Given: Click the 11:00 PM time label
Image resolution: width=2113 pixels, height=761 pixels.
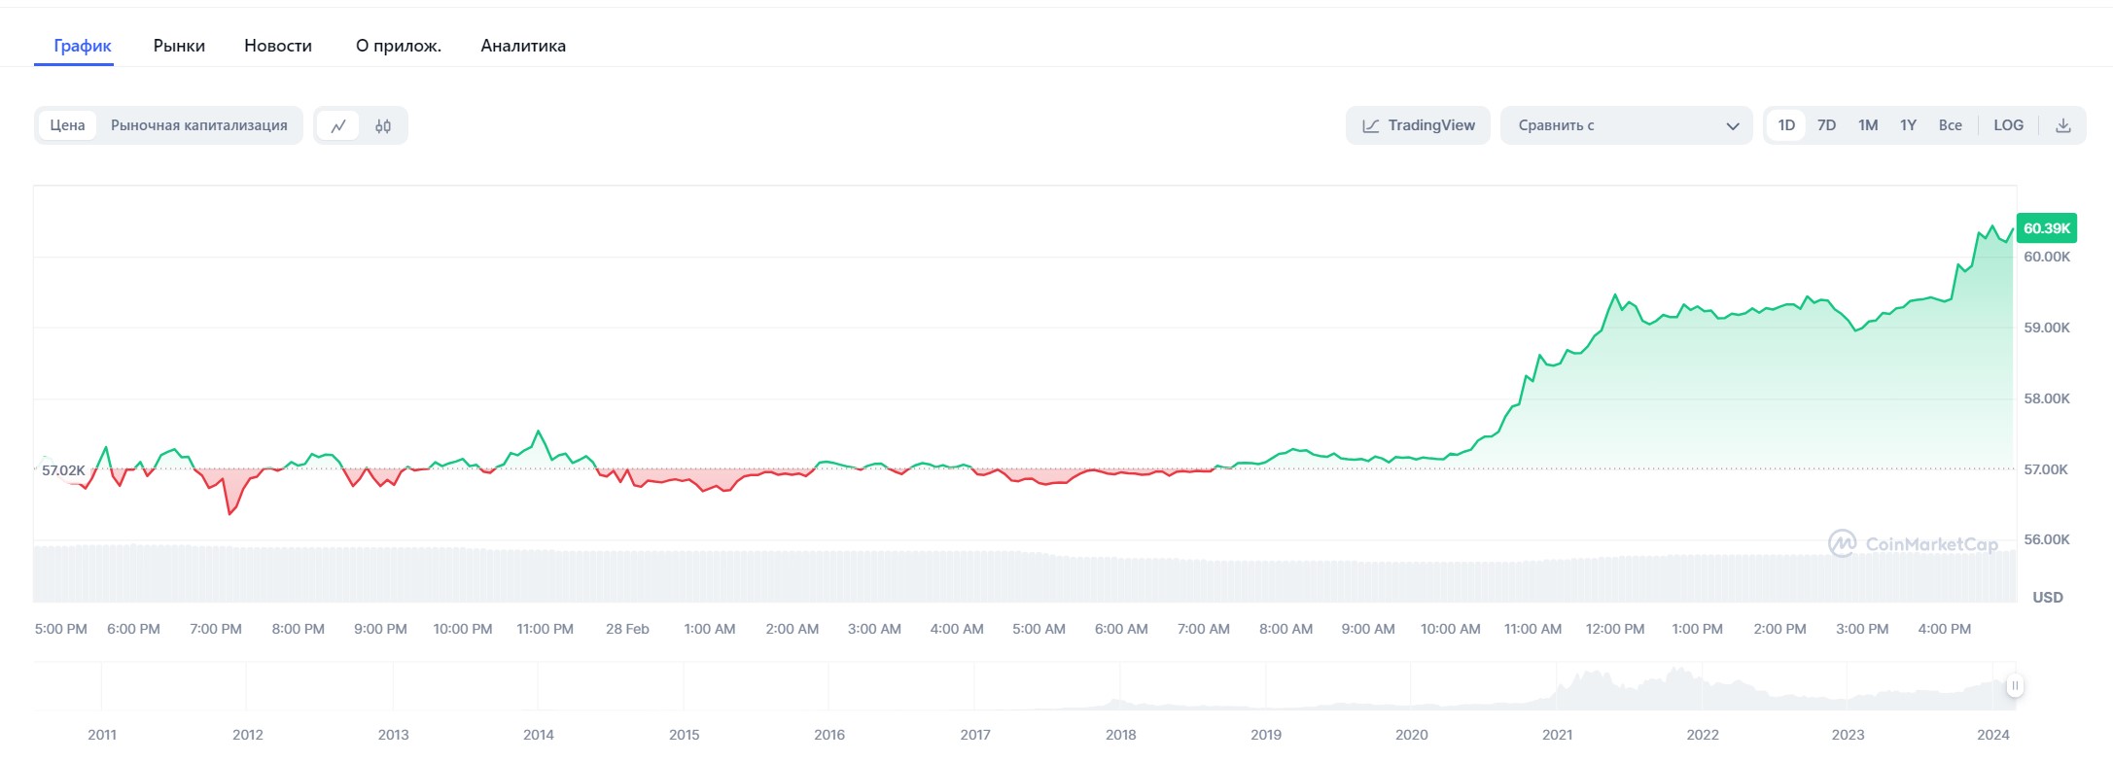Looking at the screenshot, I should point(546,629).
